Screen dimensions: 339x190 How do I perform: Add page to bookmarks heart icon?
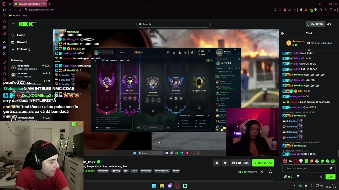tap(294, 10)
